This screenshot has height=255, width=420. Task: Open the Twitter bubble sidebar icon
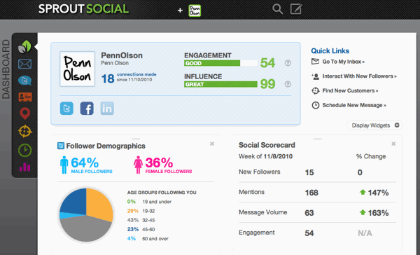[x=24, y=81]
